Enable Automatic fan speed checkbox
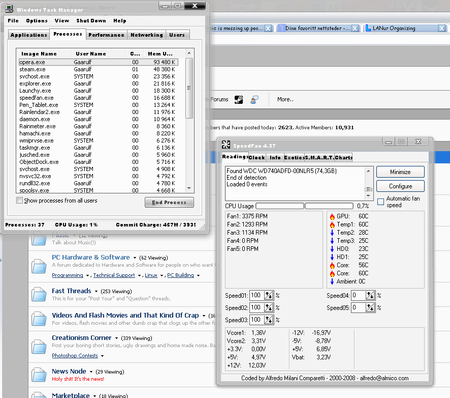450x398 pixels. 380,202
